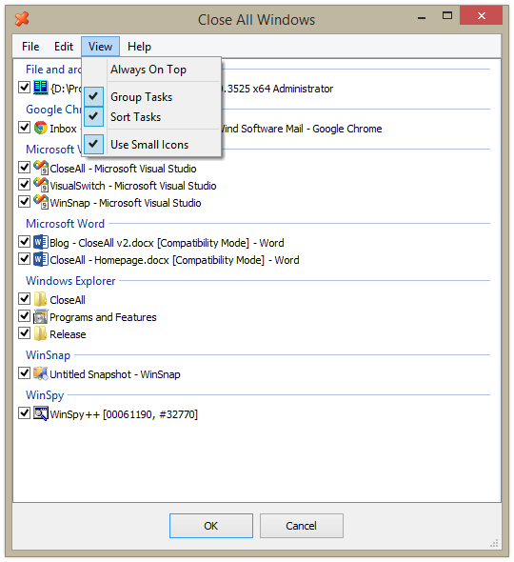Click the folder icon next to Release
514x562 pixels.
coord(41,333)
